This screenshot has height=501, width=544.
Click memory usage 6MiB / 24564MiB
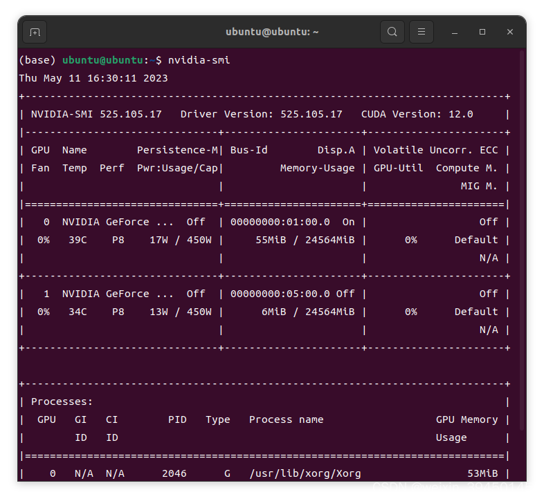click(x=308, y=312)
